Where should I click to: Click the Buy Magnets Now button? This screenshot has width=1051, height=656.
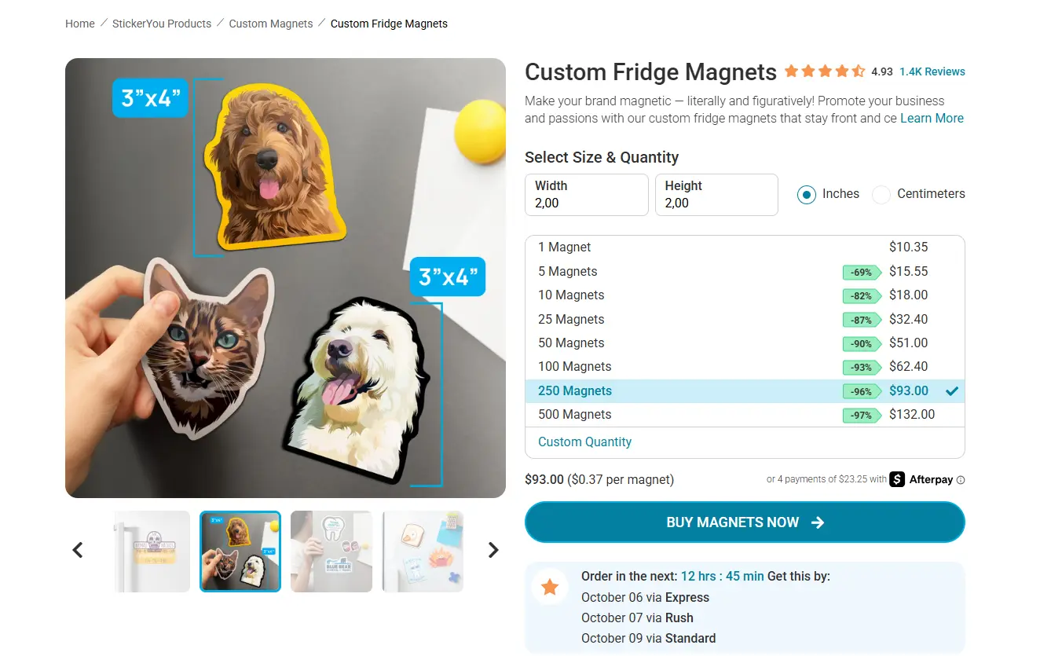pos(744,522)
